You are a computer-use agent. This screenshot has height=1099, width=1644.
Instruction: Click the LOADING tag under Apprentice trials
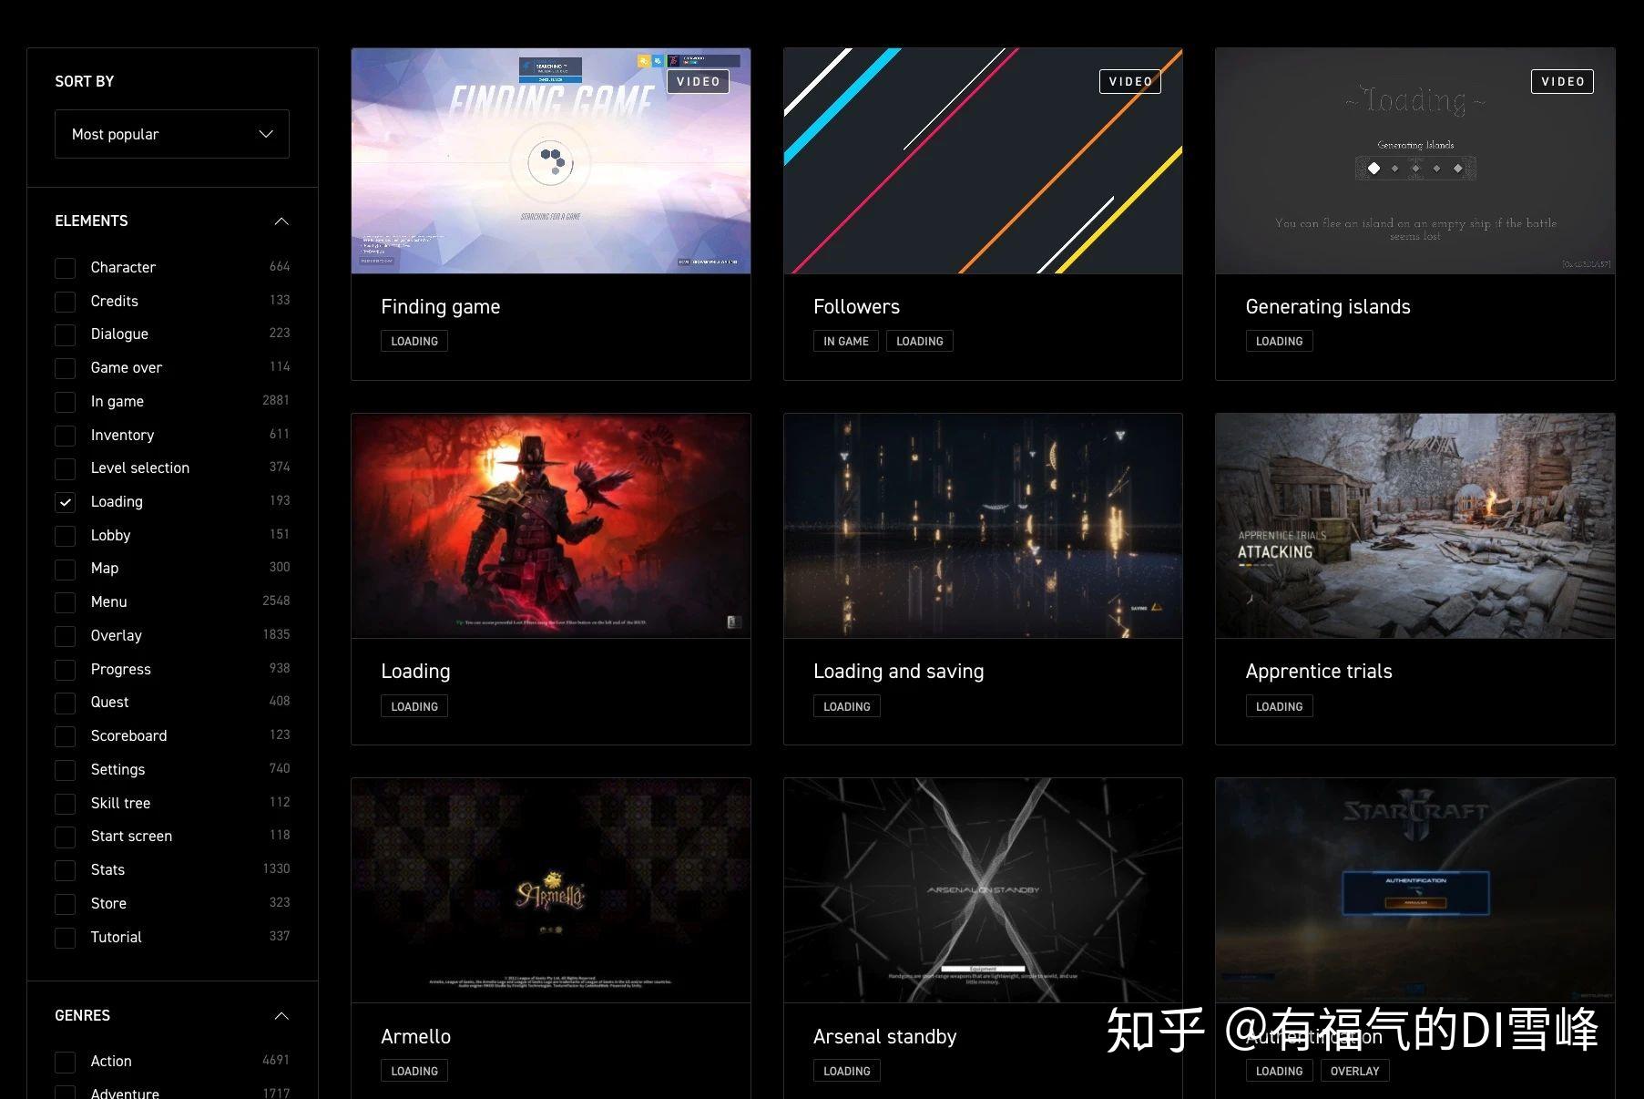(x=1279, y=707)
